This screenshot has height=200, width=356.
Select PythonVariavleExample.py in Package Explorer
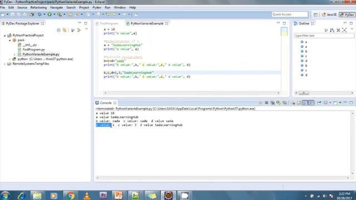point(41,54)
